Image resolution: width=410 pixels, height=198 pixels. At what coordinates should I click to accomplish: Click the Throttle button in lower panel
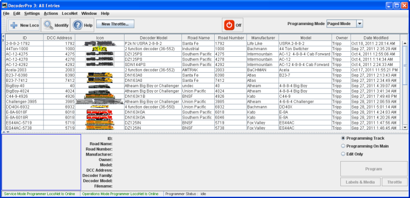click(x=395, y=182)
